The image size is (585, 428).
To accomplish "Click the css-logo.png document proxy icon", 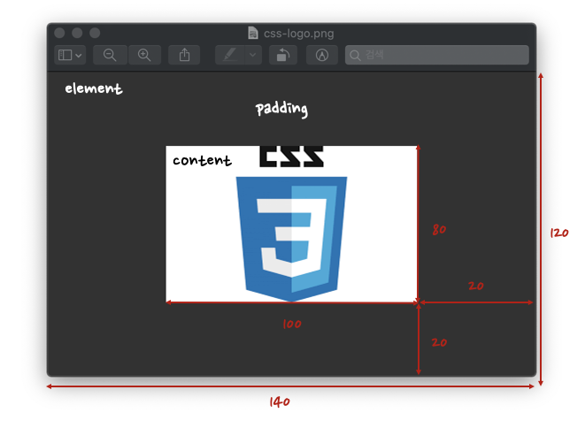I will click(253, 34).
